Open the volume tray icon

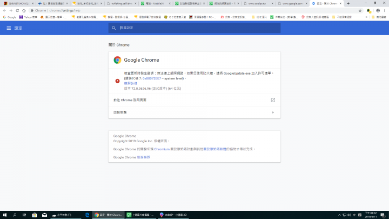click(x=349, y=215)
